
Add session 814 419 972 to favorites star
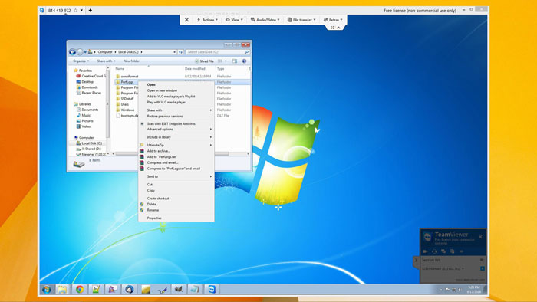coord(76,10)
